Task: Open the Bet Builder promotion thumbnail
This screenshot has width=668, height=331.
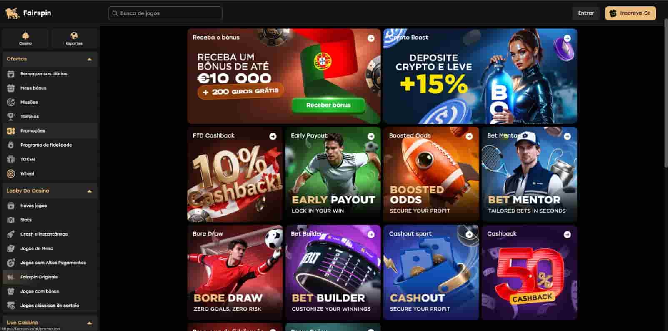Action: click(x=333, y=273)
